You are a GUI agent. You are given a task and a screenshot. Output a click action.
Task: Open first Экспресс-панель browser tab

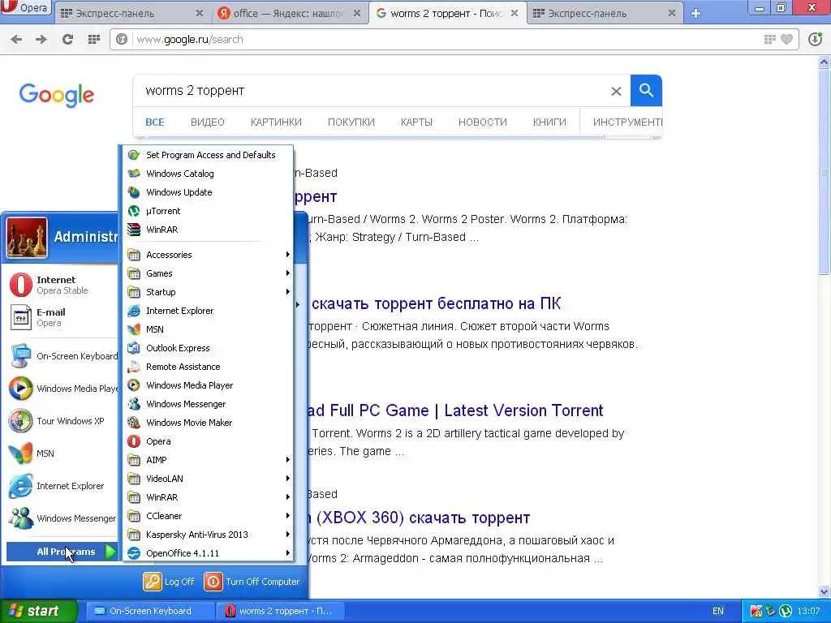(x=131, y=13)
